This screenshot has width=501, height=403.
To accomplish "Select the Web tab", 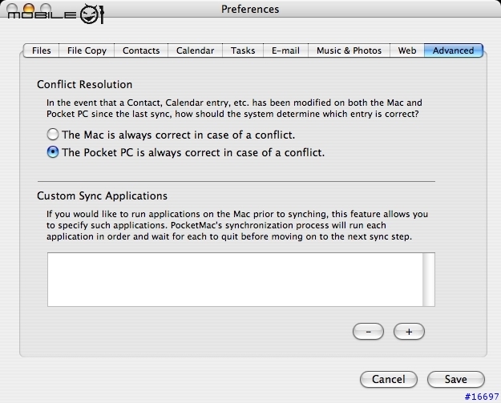I will coord(407,50).
